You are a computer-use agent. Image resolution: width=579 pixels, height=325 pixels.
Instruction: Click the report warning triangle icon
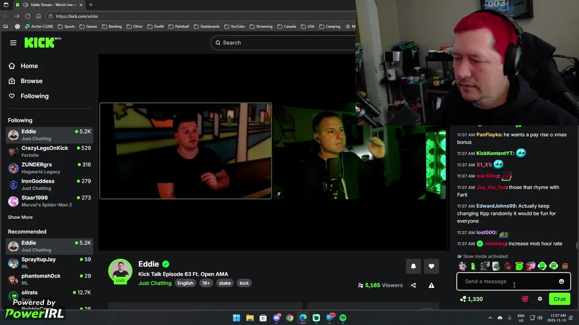432,285
